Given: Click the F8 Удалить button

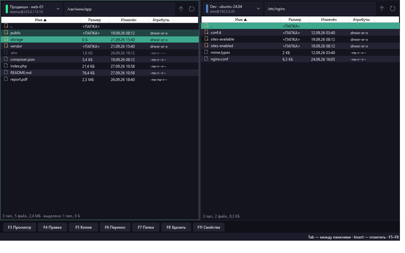Looking at the screenshot, I should tap(176, 227).
